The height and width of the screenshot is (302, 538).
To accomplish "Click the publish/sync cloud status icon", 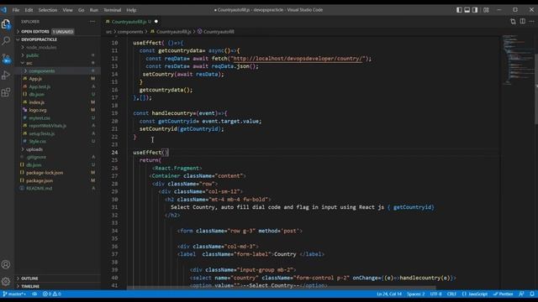I will [34, 294].
